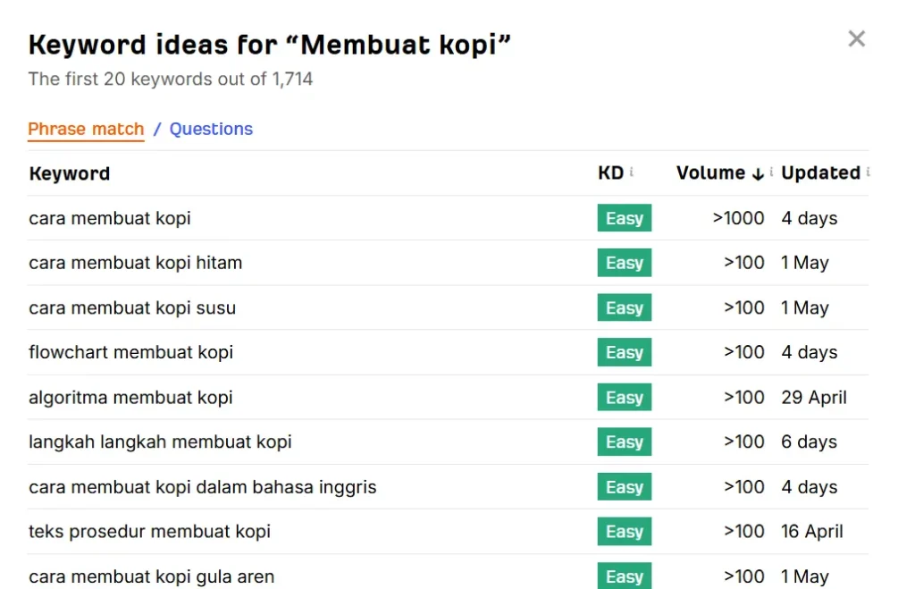Screen dimensions: 915x589
Task: Close the keyword ideas dialog
Action: point(856,39)
